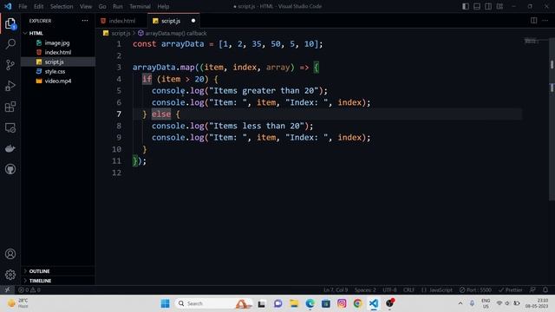The height and width of the screenshot is (312, 555).
Task: Open the Help menu
Action: tap(163, 6)
